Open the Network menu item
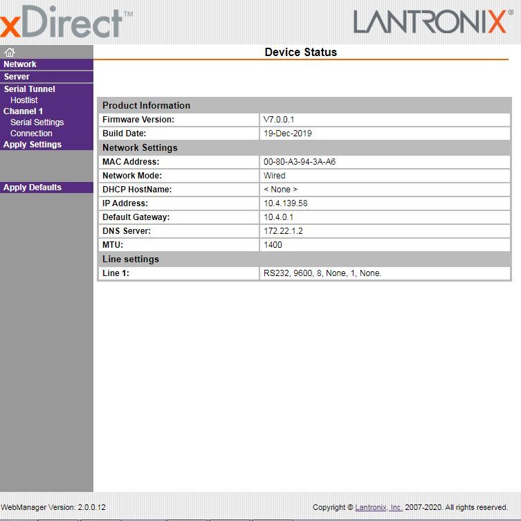Screen dimensions: 521x521 [x=20, y=64]
